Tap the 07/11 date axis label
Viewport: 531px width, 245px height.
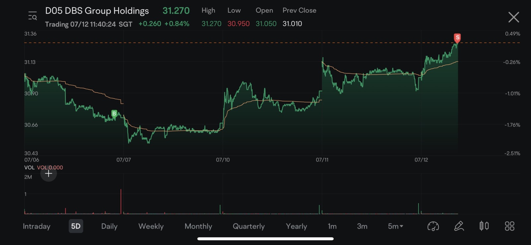(322, 160)
